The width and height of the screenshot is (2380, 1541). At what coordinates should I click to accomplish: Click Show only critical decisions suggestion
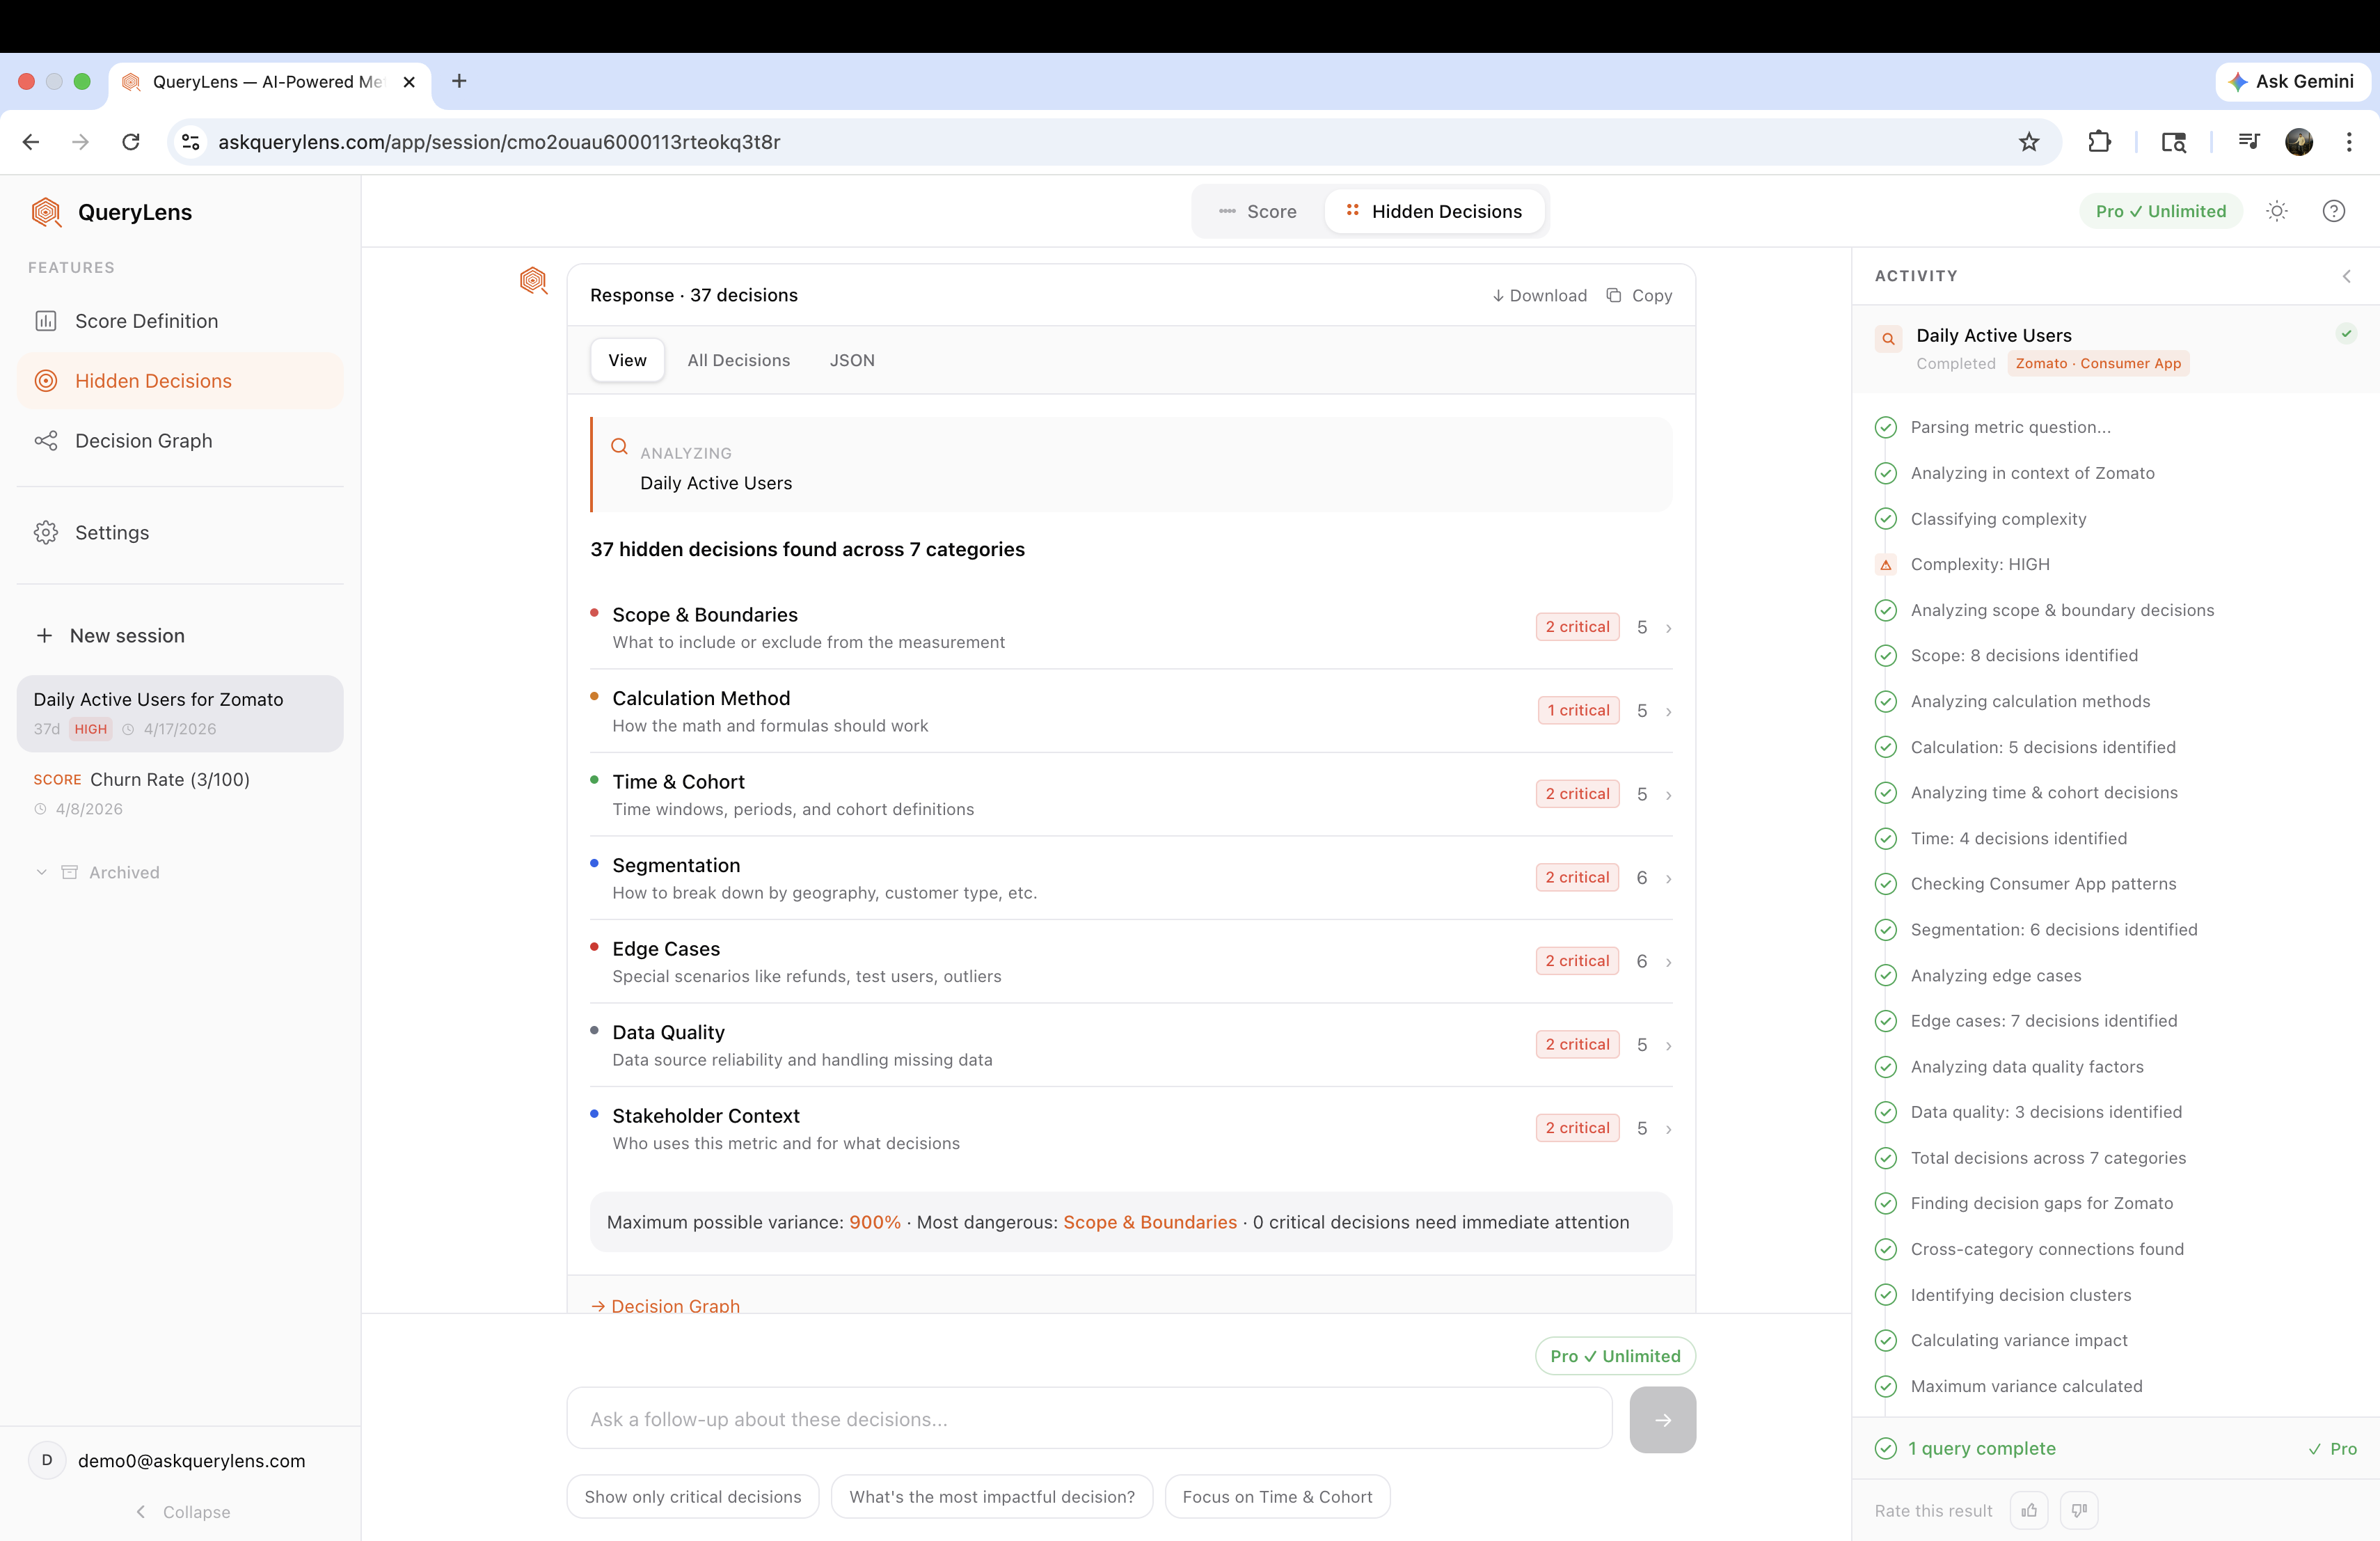click(x=692, y=1497)
